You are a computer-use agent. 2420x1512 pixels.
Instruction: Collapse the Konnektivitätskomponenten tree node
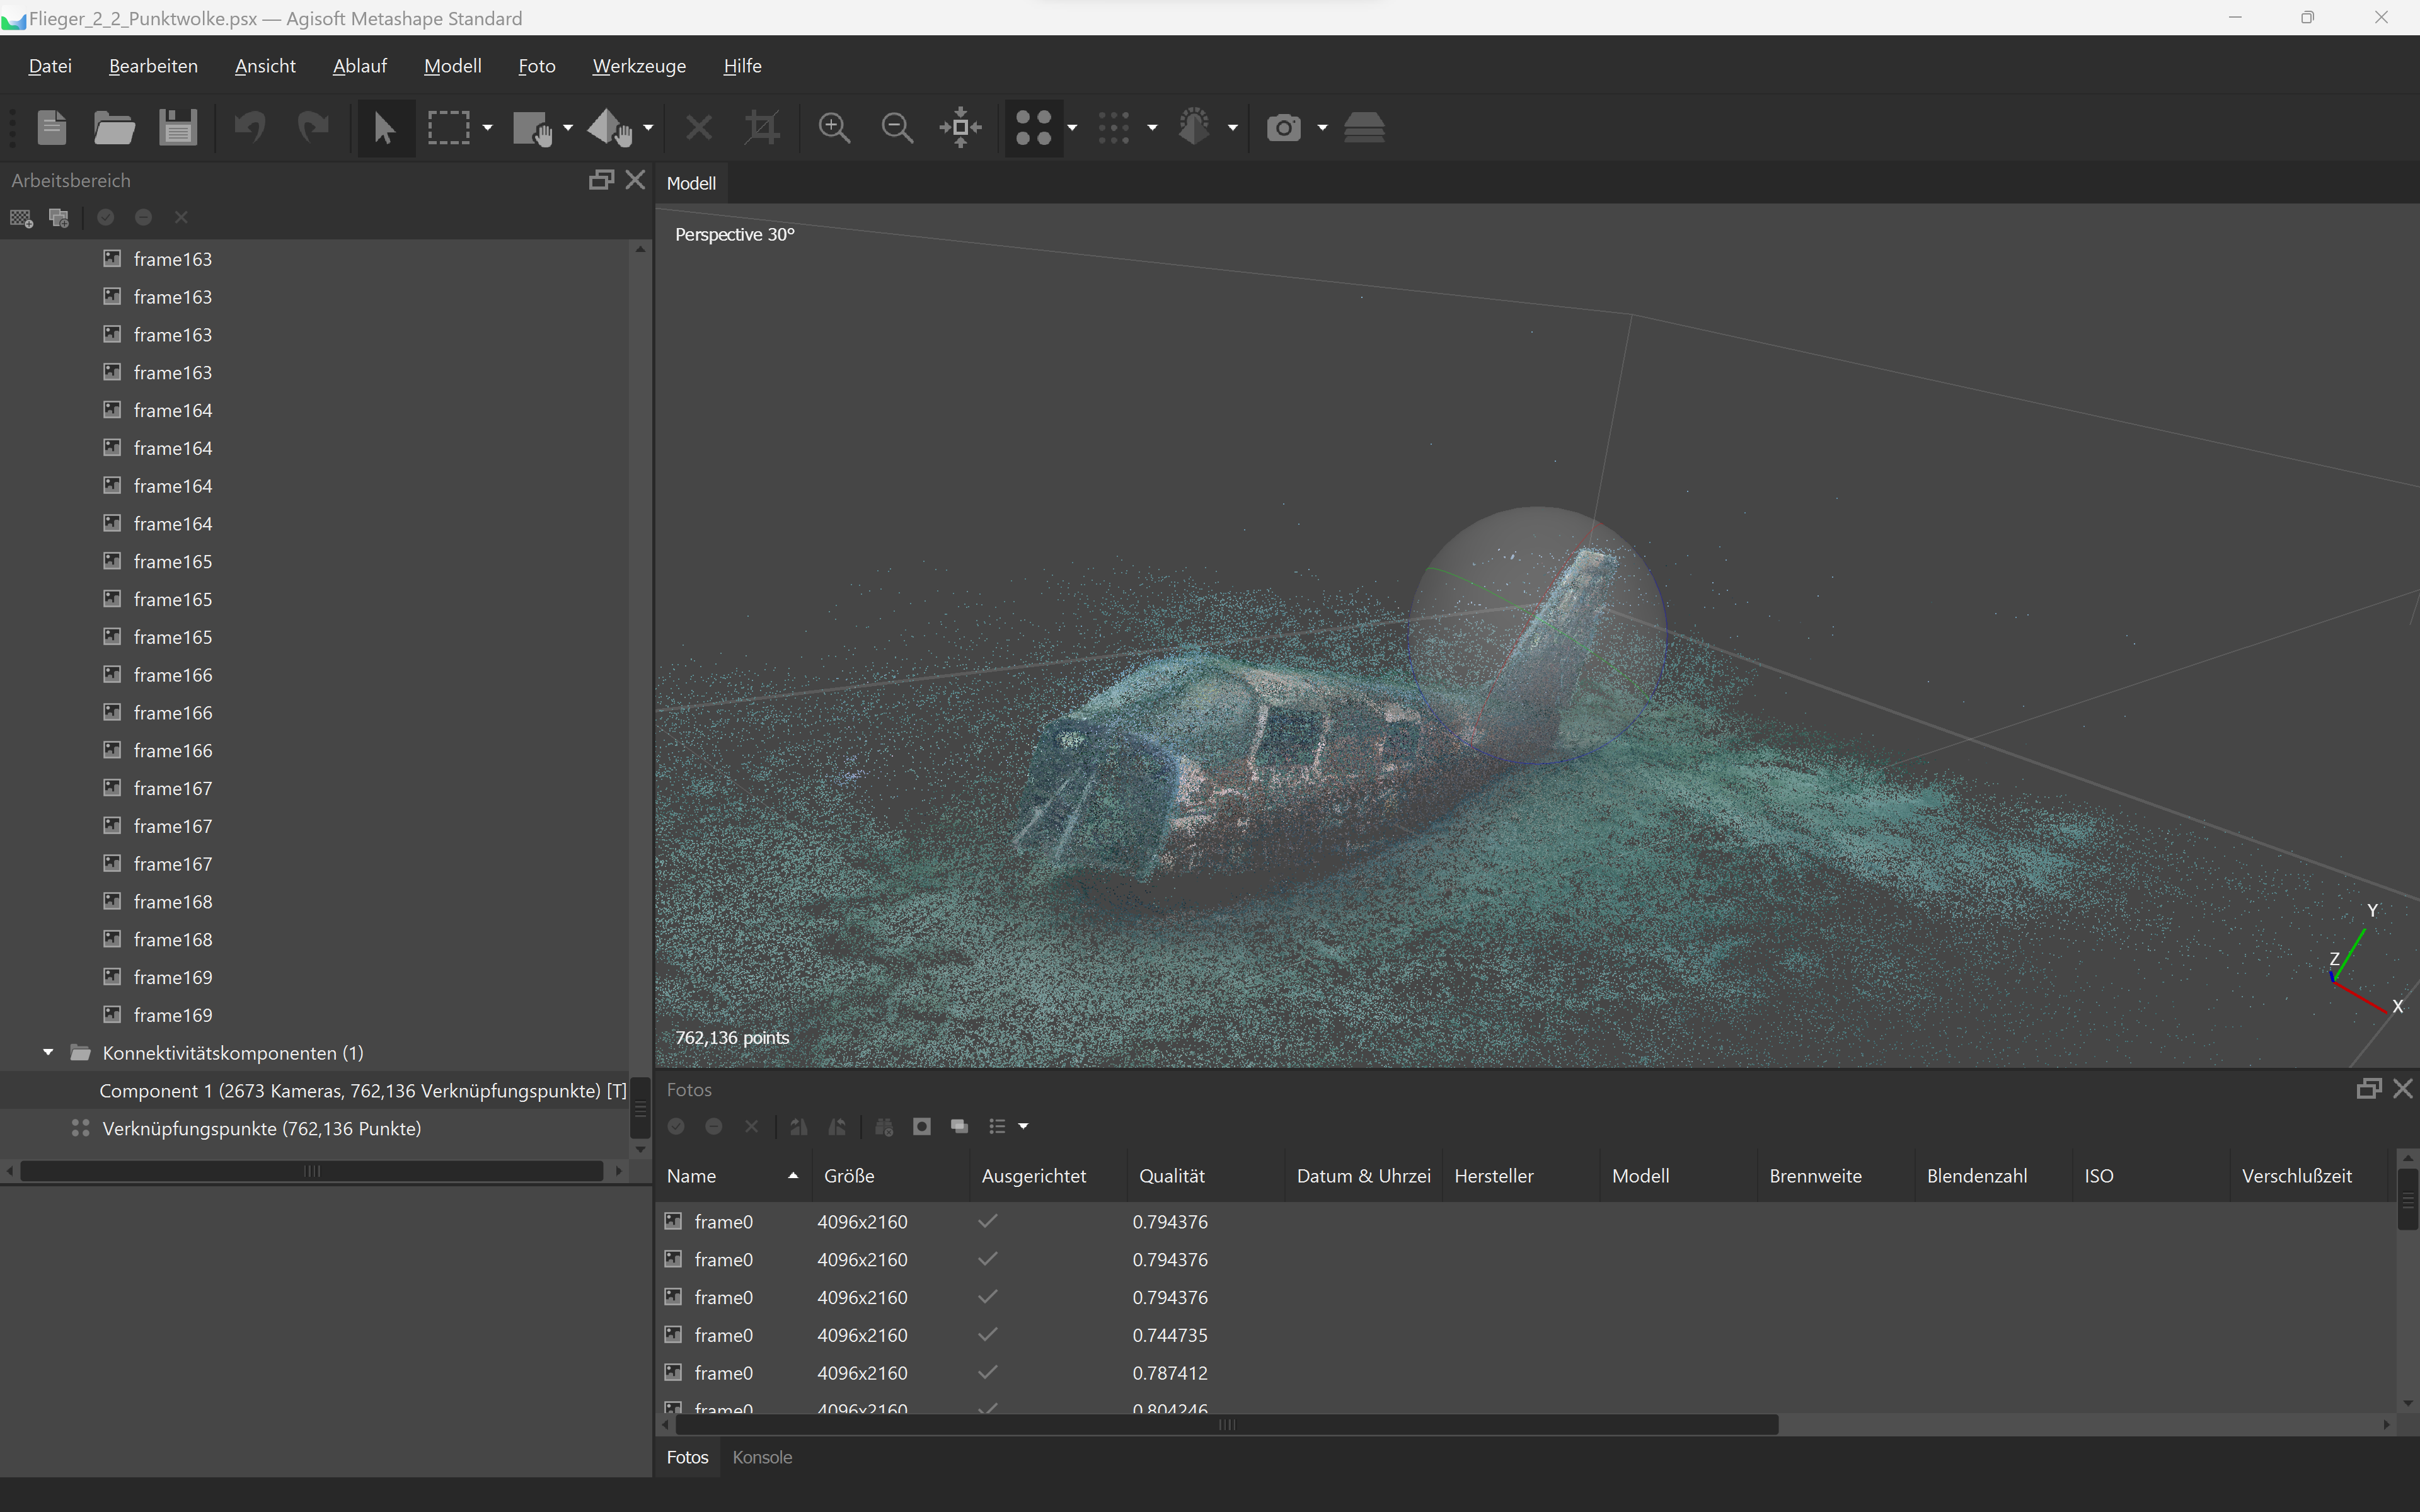click(x=48, y=1052)
